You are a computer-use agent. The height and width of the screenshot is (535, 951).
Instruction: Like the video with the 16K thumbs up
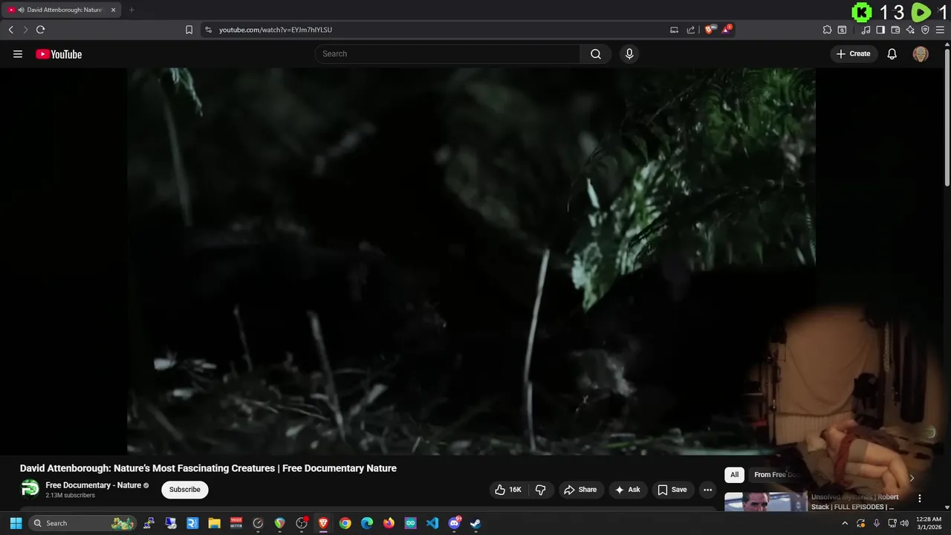507,490
